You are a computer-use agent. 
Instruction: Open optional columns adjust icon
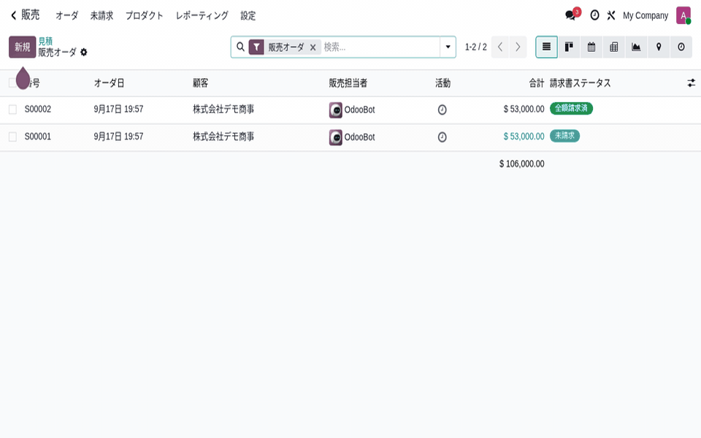click(x=692, y=83)
